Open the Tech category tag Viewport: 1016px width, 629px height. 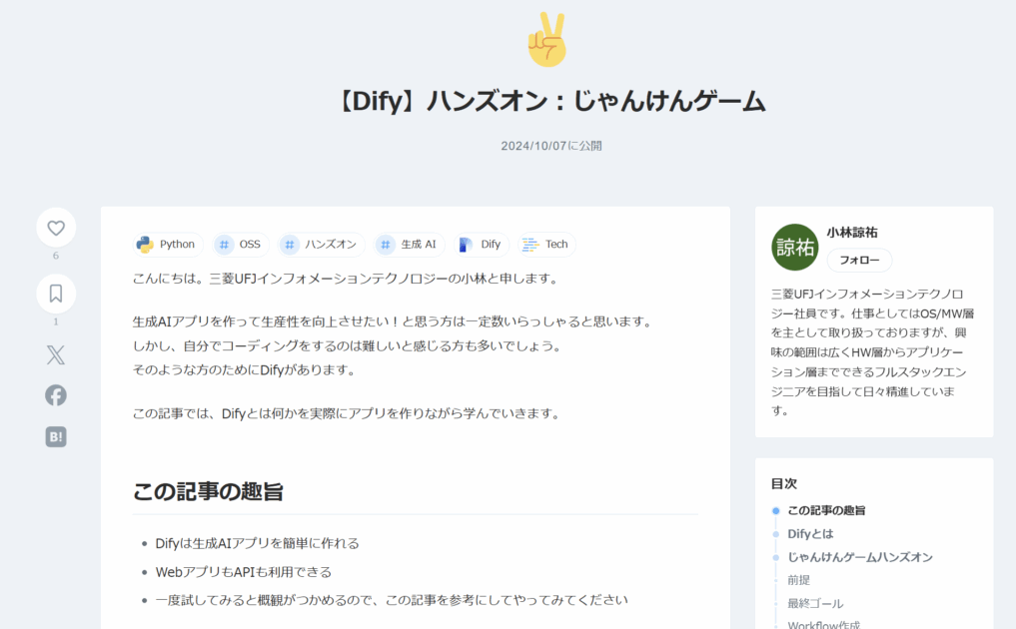pyautogui.click(x=546, y=245)
